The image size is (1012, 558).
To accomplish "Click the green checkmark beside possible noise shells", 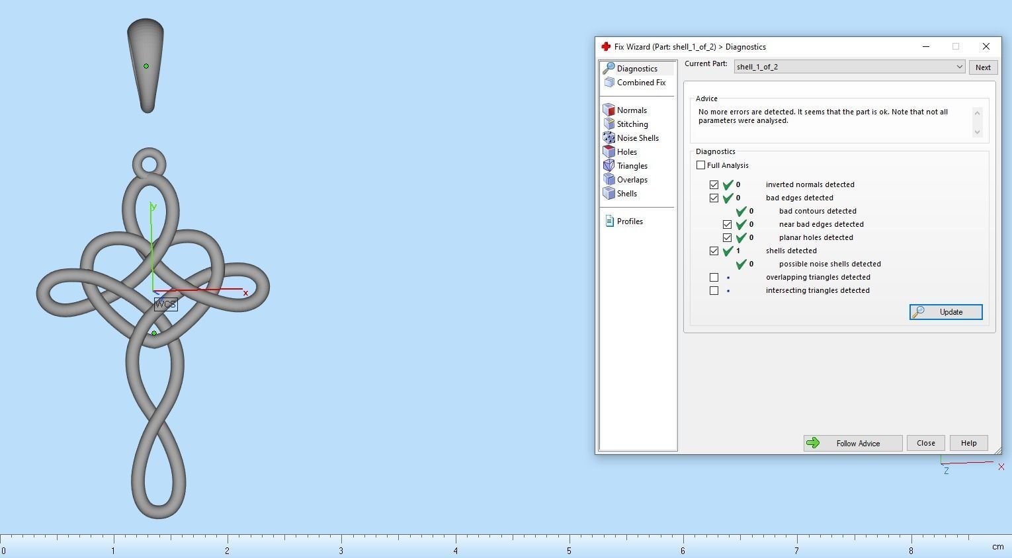I will coord(741,264).
